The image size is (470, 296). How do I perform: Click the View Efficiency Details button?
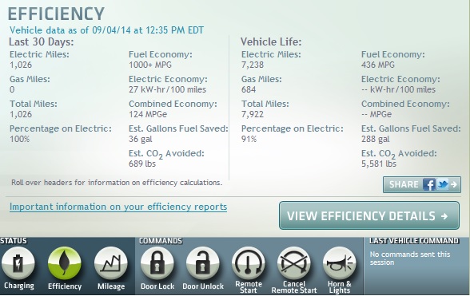pyautogui.click(x=369, y=215)
